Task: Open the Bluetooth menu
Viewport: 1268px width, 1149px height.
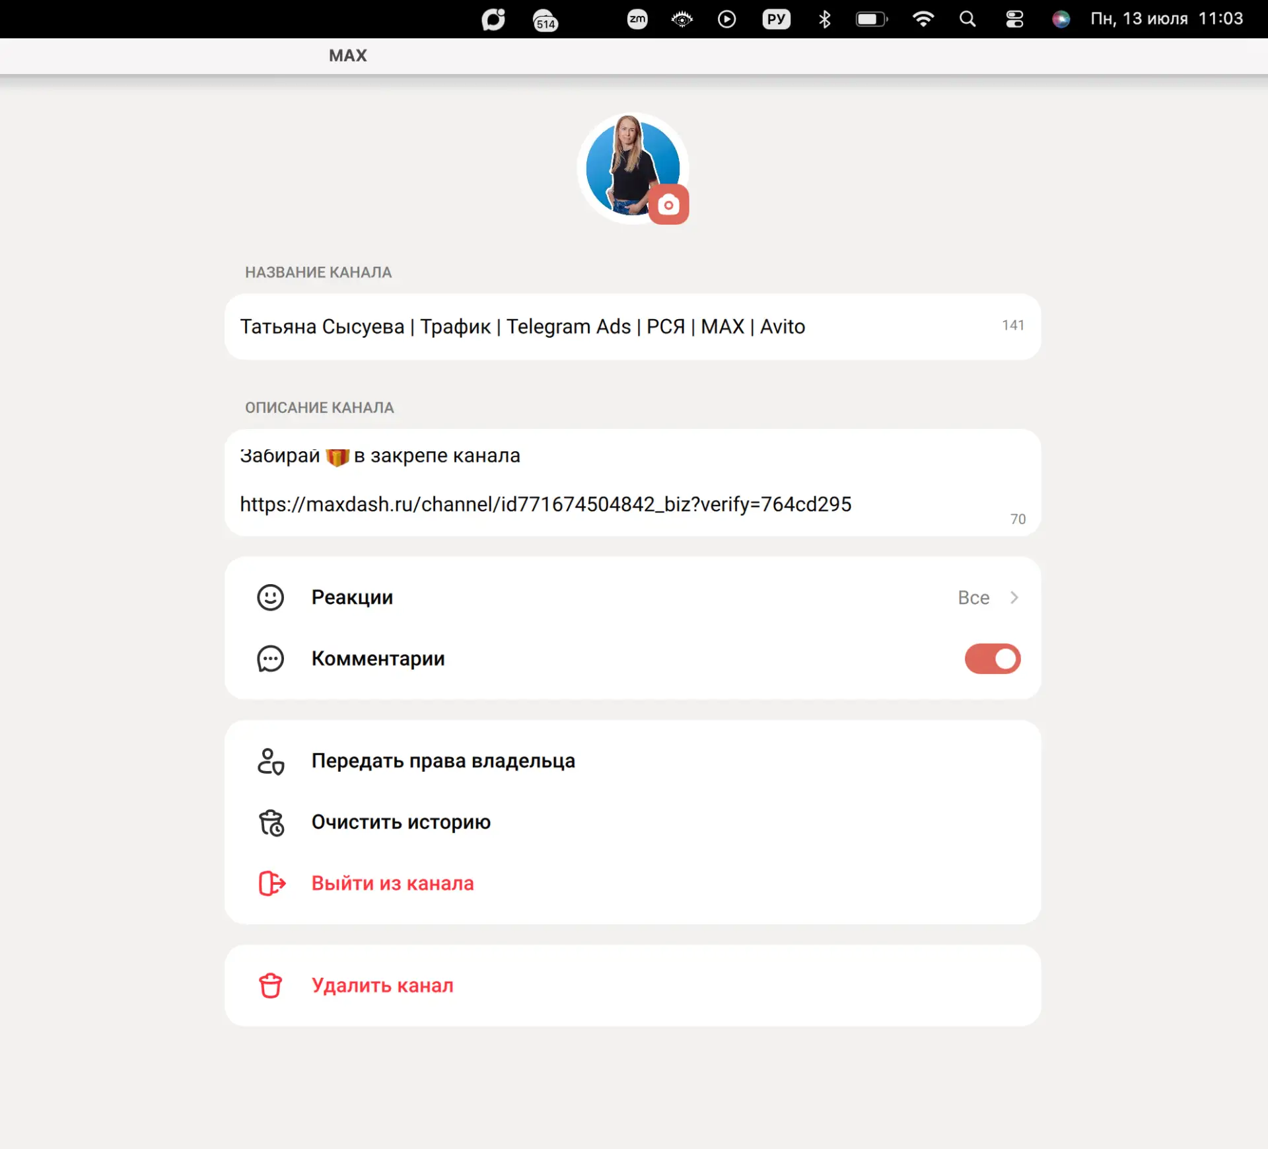Action: pyautogui.click(x=824, y=19)
